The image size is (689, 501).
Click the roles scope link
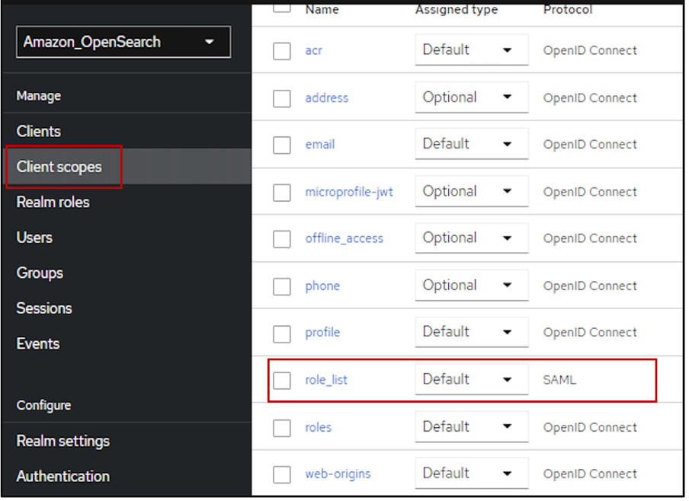coord(318,427)
